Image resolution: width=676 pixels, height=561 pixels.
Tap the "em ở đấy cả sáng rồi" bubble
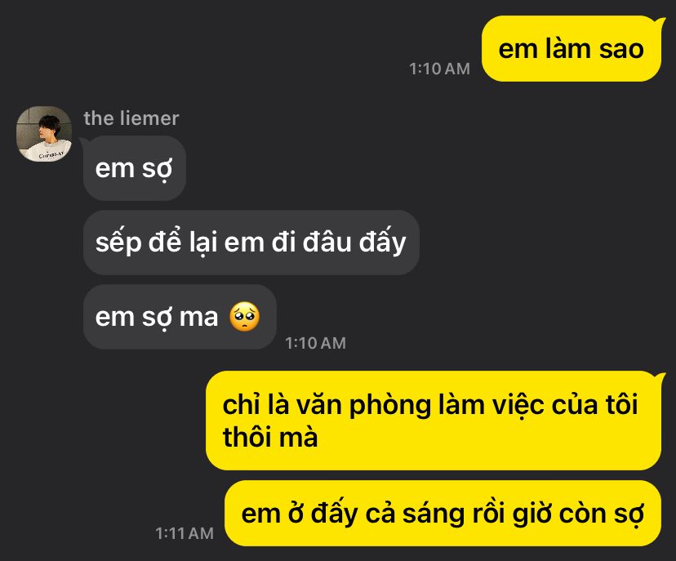(443, 513)
